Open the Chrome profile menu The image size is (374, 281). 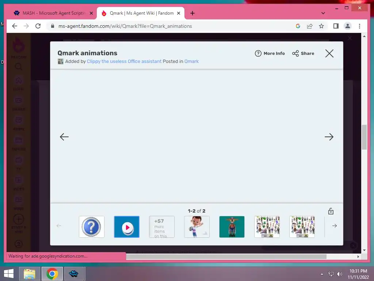point(348,26)
